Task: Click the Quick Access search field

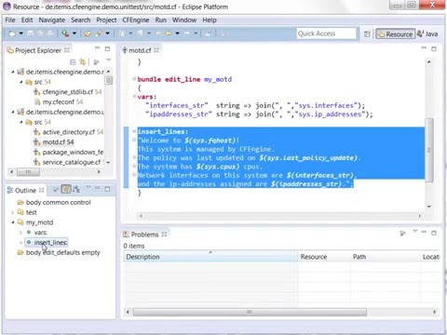Action: (x=326, y=33)
